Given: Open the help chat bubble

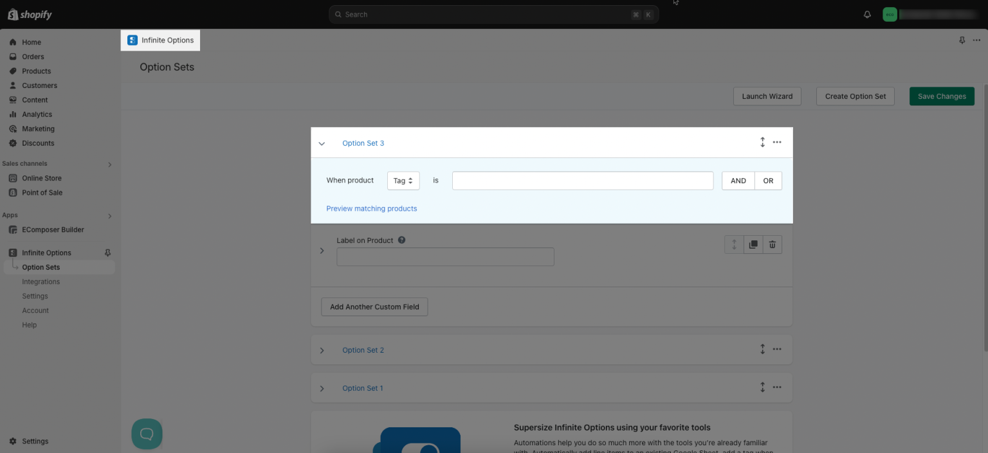Looking at the screenshot, I should 147,434.
